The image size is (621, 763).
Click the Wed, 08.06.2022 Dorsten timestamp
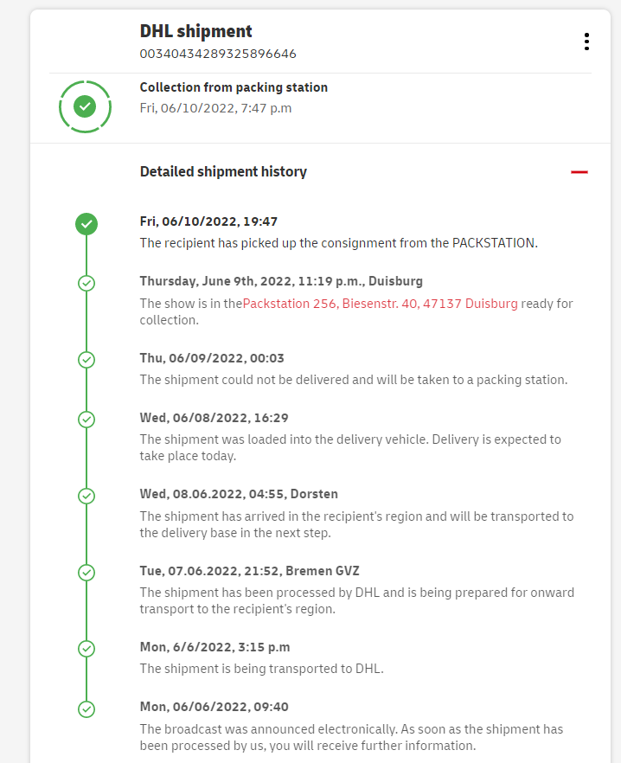point(239,494)
